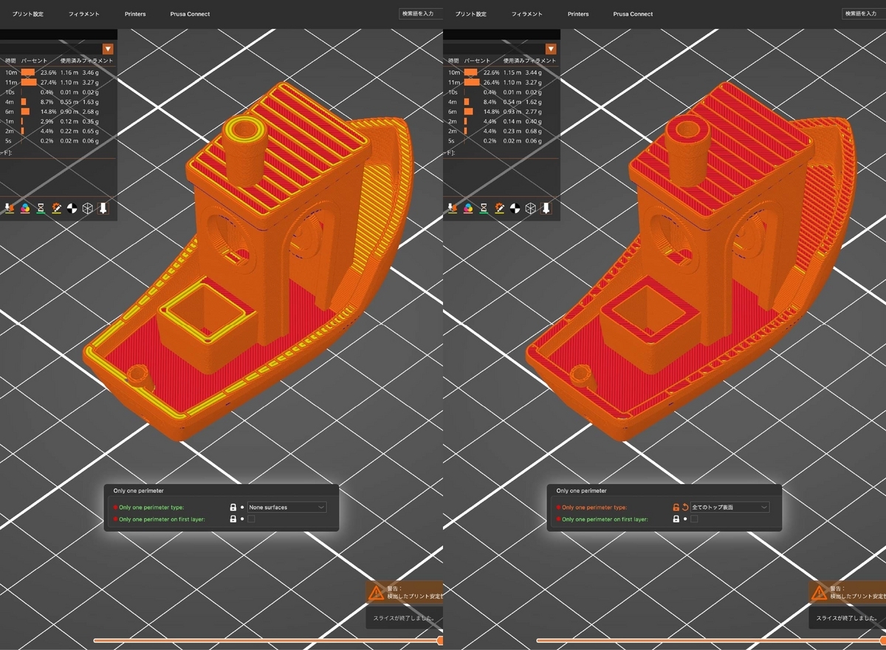
Task: Click orange reset arrow beside 全てのトップ表面 dropdown
Action: click(x=685, y=508)
